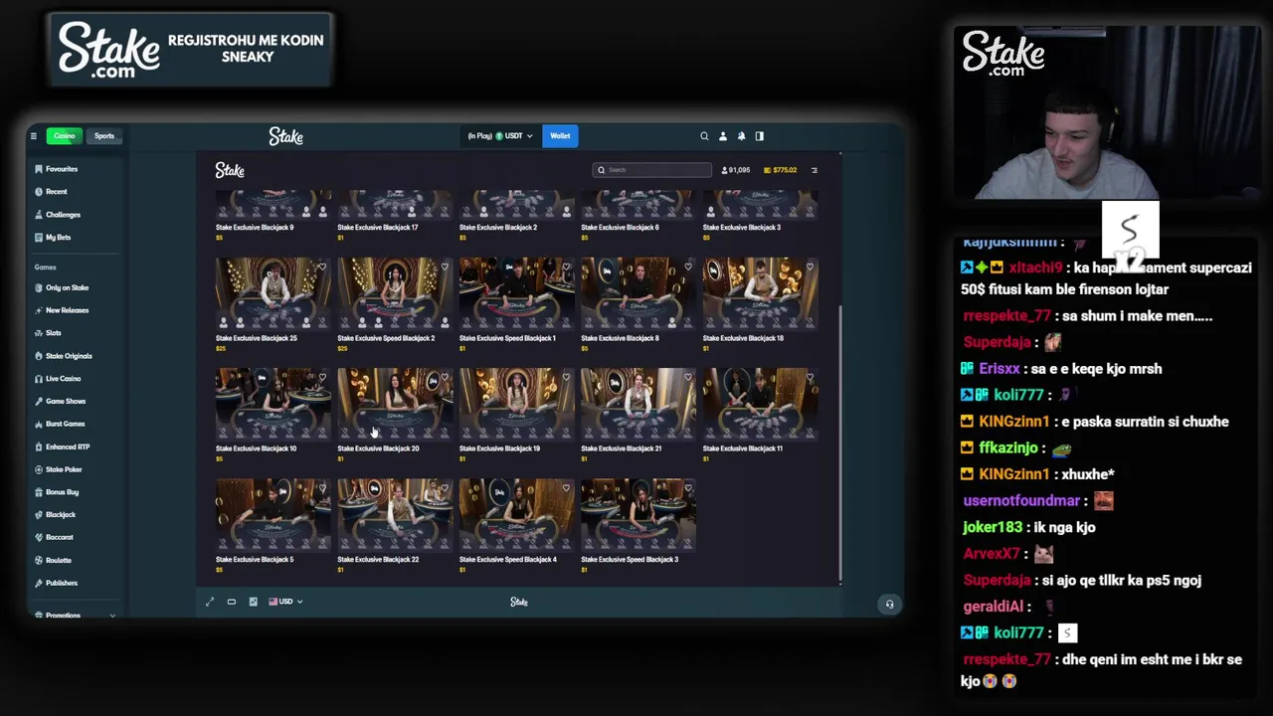Favourite Stake Exclusive Blackjack 11 heart
The image size is (1273, 716).
(810, 377)
